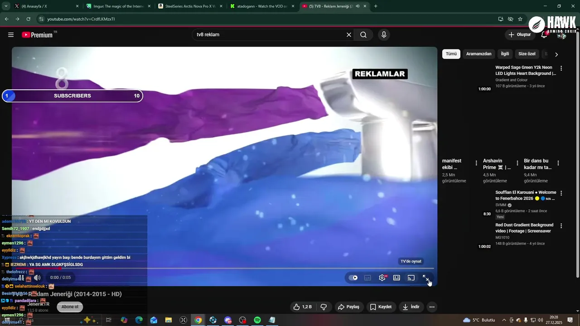This screenshot has width=580, height=326.
Task: Open the tab search dropdown arrow
Action: coord(6,6)
